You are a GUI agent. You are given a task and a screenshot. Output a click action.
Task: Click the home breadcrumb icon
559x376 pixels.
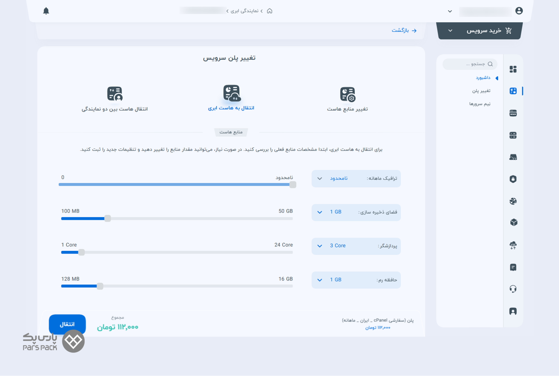[x=270, y=11]
